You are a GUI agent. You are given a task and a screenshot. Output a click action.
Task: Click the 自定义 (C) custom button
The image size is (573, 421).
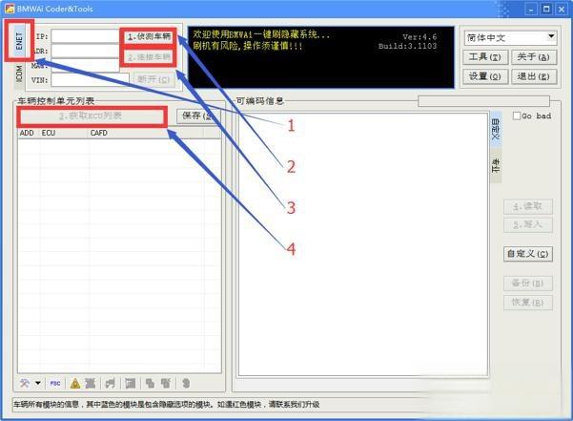pyautogui.click(x=527, y=254)
